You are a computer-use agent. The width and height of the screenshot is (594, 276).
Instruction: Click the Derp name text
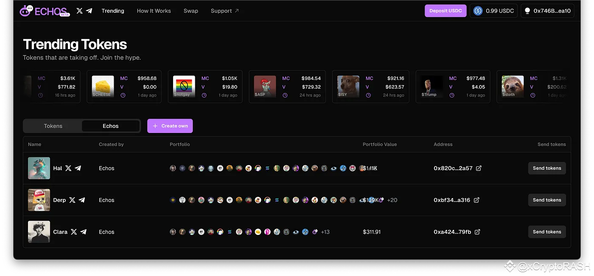click(x=59, y=200)
